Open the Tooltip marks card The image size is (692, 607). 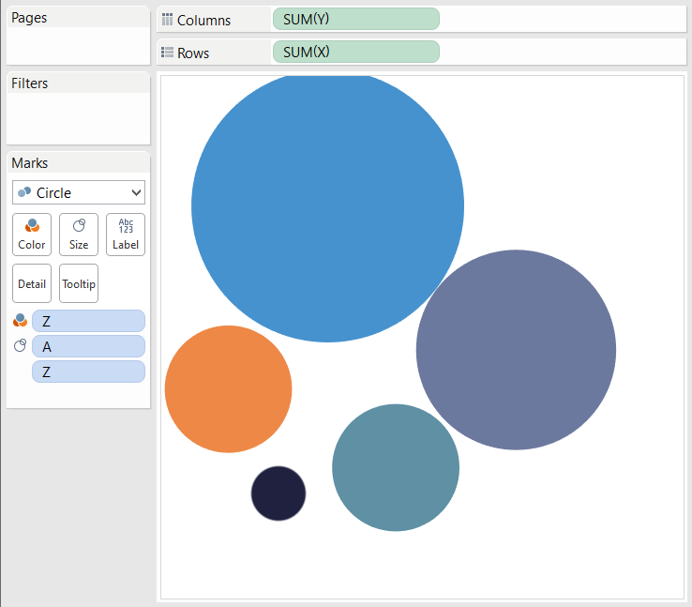pyautogui.click(x=79, y=283)
